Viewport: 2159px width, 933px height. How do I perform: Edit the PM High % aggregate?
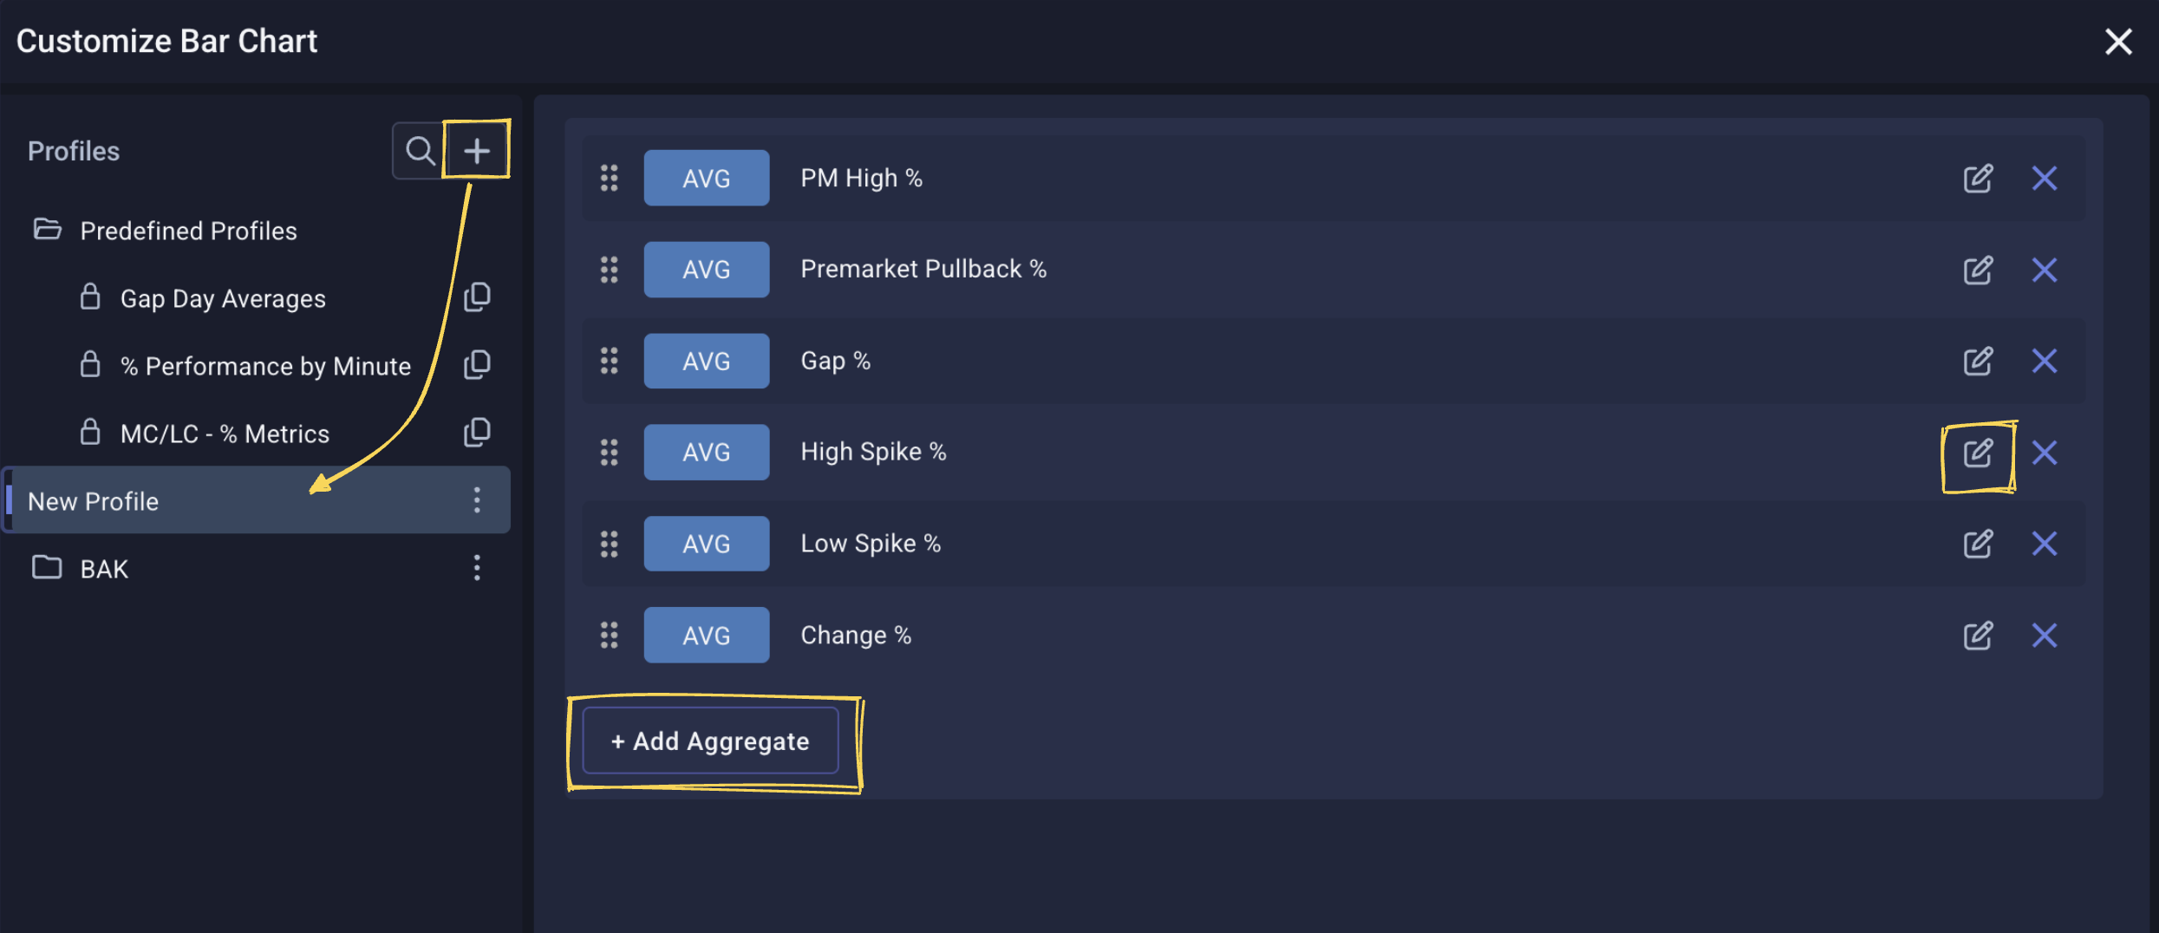point(1978,179)
